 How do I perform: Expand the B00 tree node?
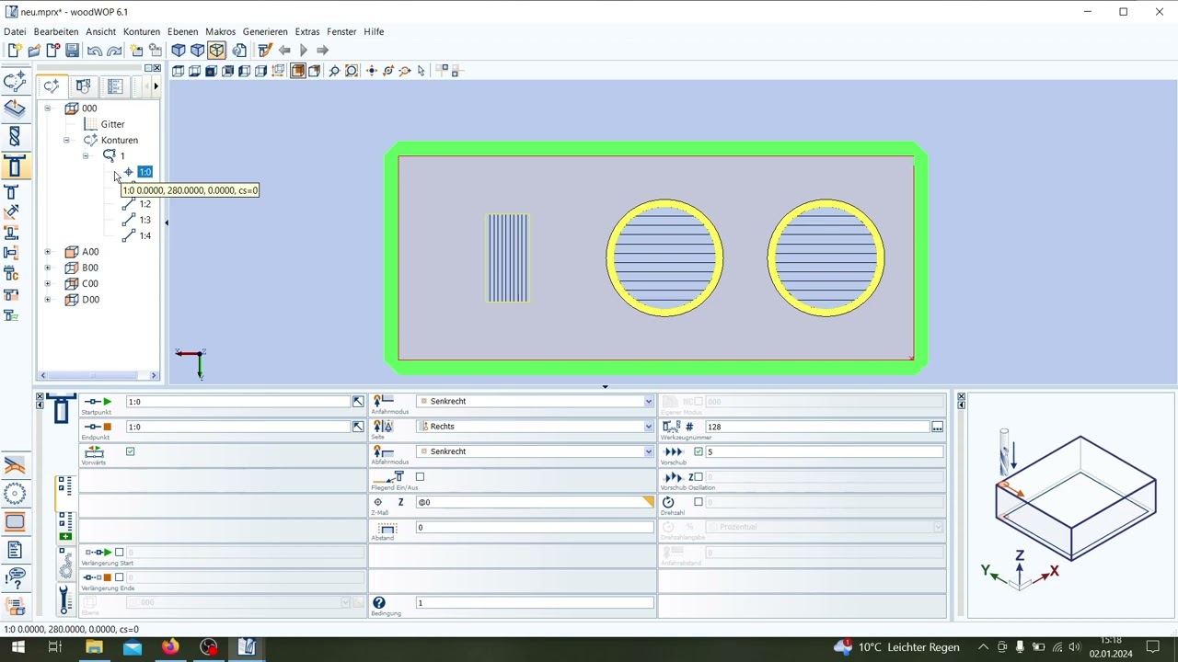click(48, 268)
